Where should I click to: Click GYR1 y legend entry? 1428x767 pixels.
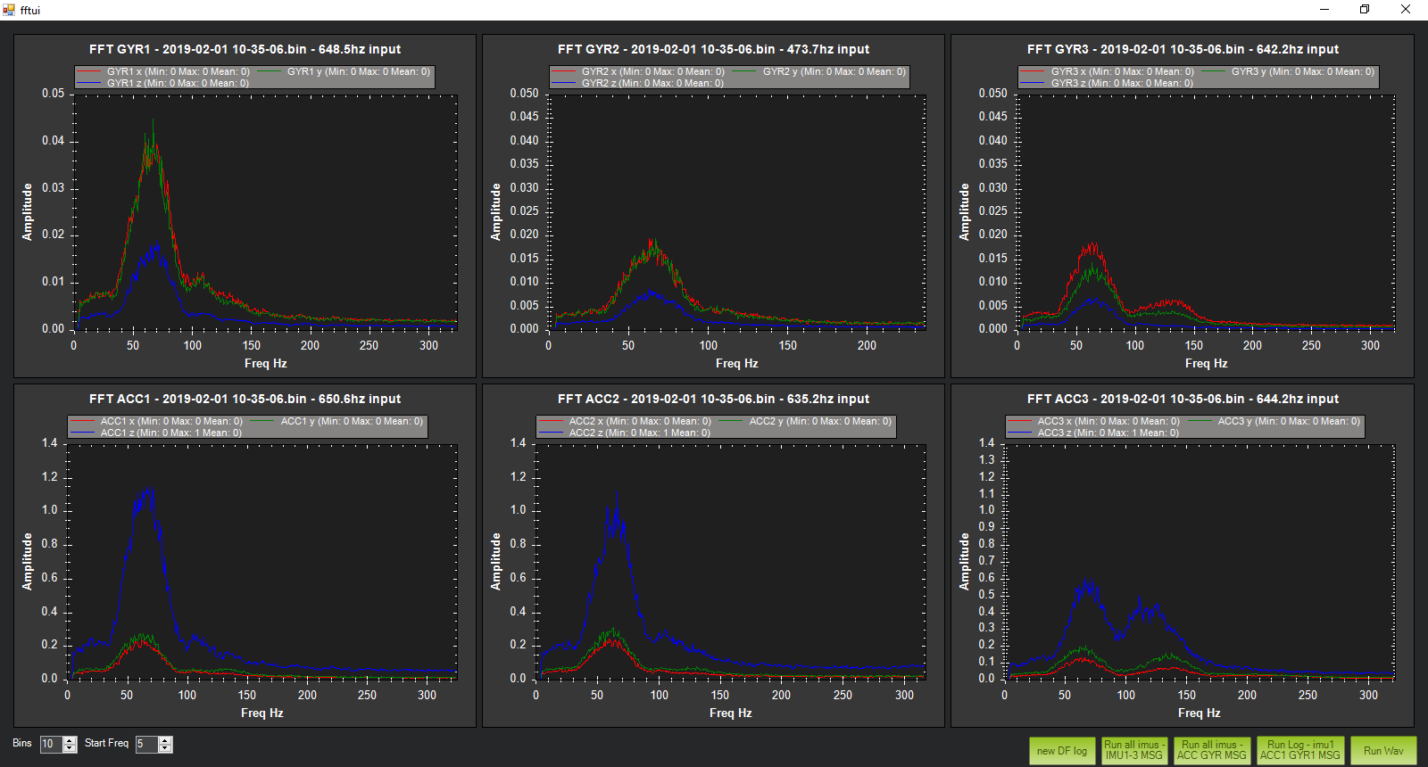[344, 71]
